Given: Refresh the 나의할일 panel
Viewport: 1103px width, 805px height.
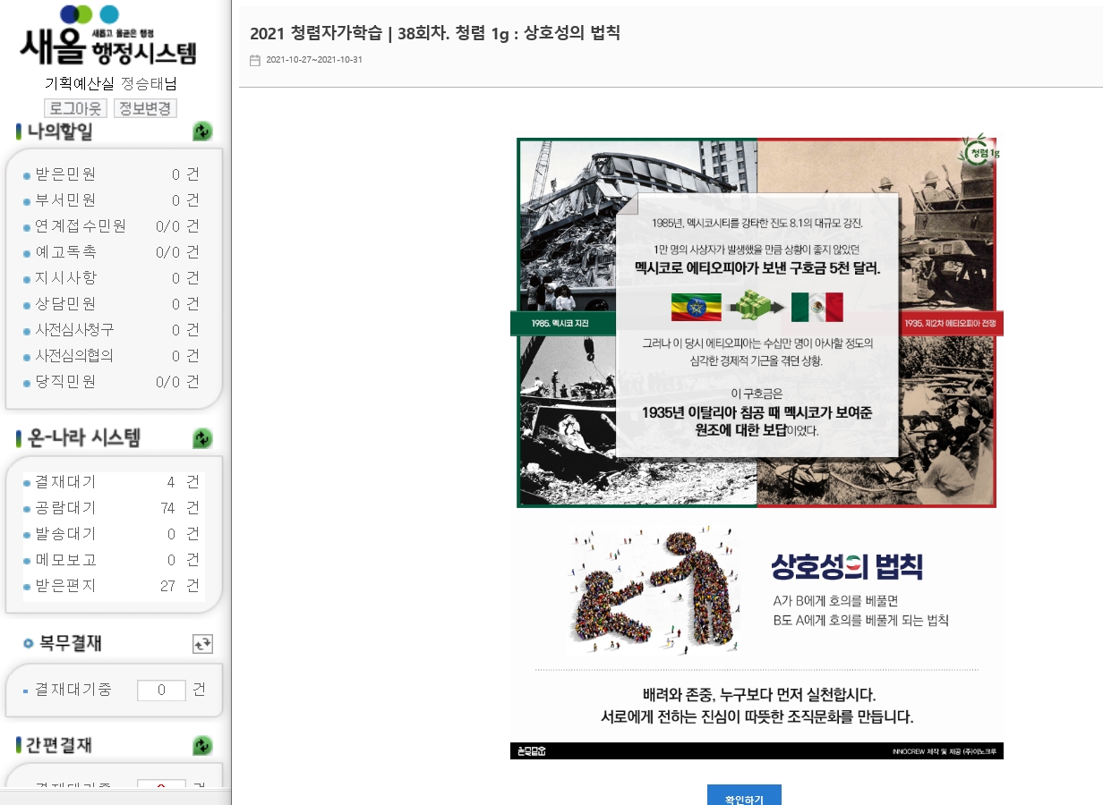Looking at the screenshot, I should point(202,131).
